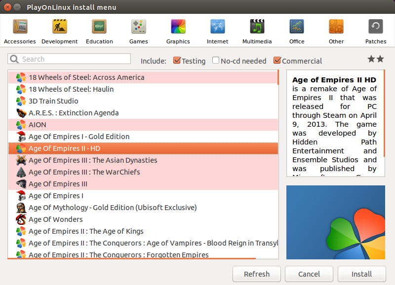Open the Accessories category icon
The image size is (395, 285).
(x=20, y=27)
